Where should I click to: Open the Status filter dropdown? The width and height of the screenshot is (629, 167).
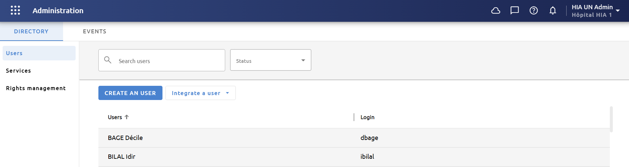(270, 60)
